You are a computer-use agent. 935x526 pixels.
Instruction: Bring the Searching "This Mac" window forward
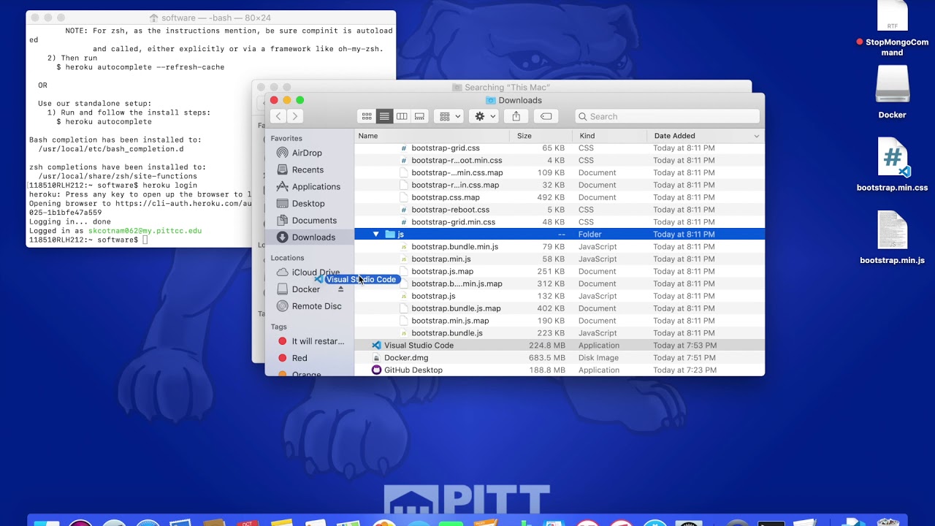pos(501,87)
